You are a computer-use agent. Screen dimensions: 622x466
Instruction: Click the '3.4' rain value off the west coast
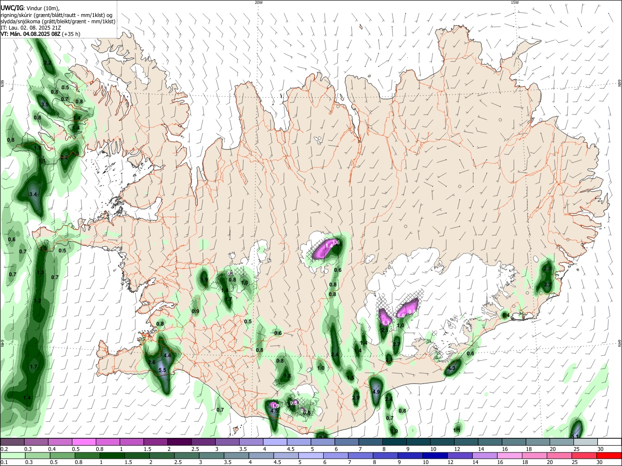(x=33, y=194)
